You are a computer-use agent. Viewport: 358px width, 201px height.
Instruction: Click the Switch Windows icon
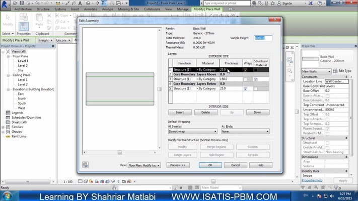coord(118,3)
